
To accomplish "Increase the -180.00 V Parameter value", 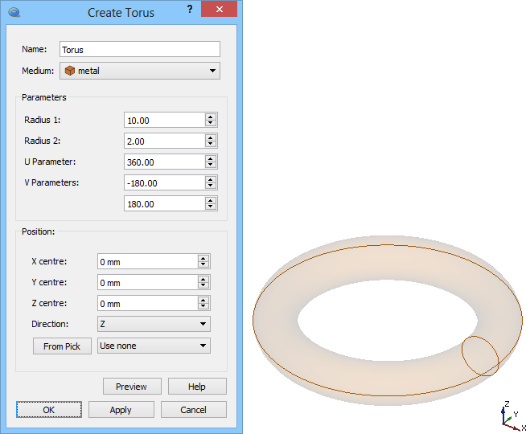I will click(211, 180).
